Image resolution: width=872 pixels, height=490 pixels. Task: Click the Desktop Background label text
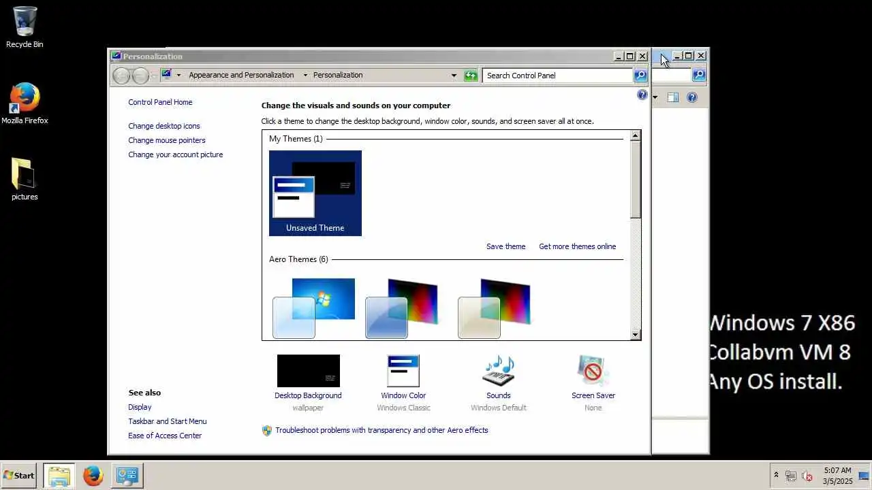pos(308,395)
